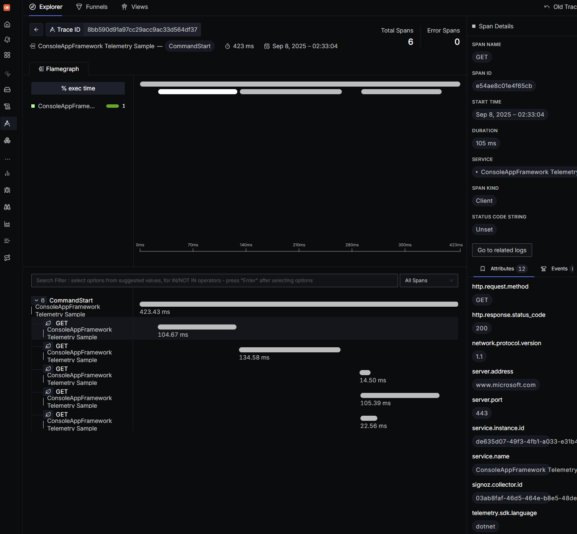This screenshot has height=534, width=577.
Task: Open the horizontal lines sidebar icon
Action: click(7, 241)
